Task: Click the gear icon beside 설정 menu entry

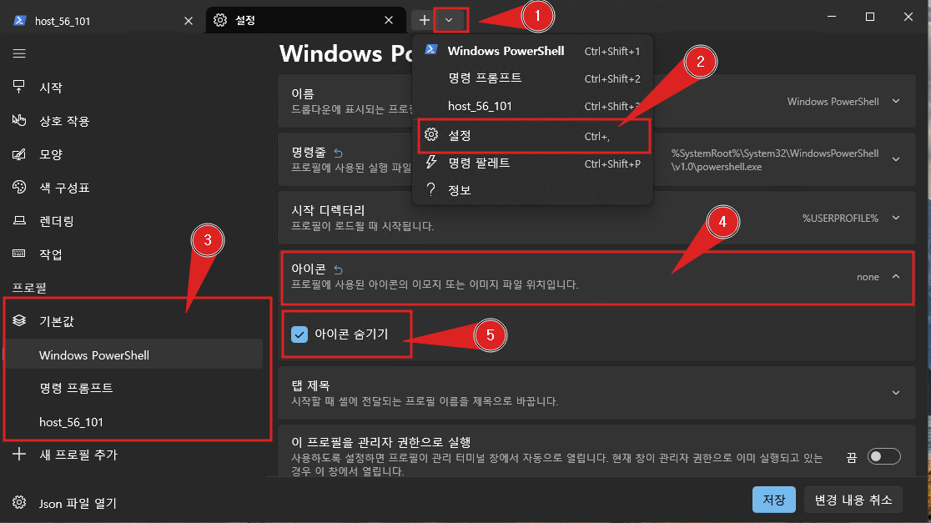Action: [x=431, y=135]
